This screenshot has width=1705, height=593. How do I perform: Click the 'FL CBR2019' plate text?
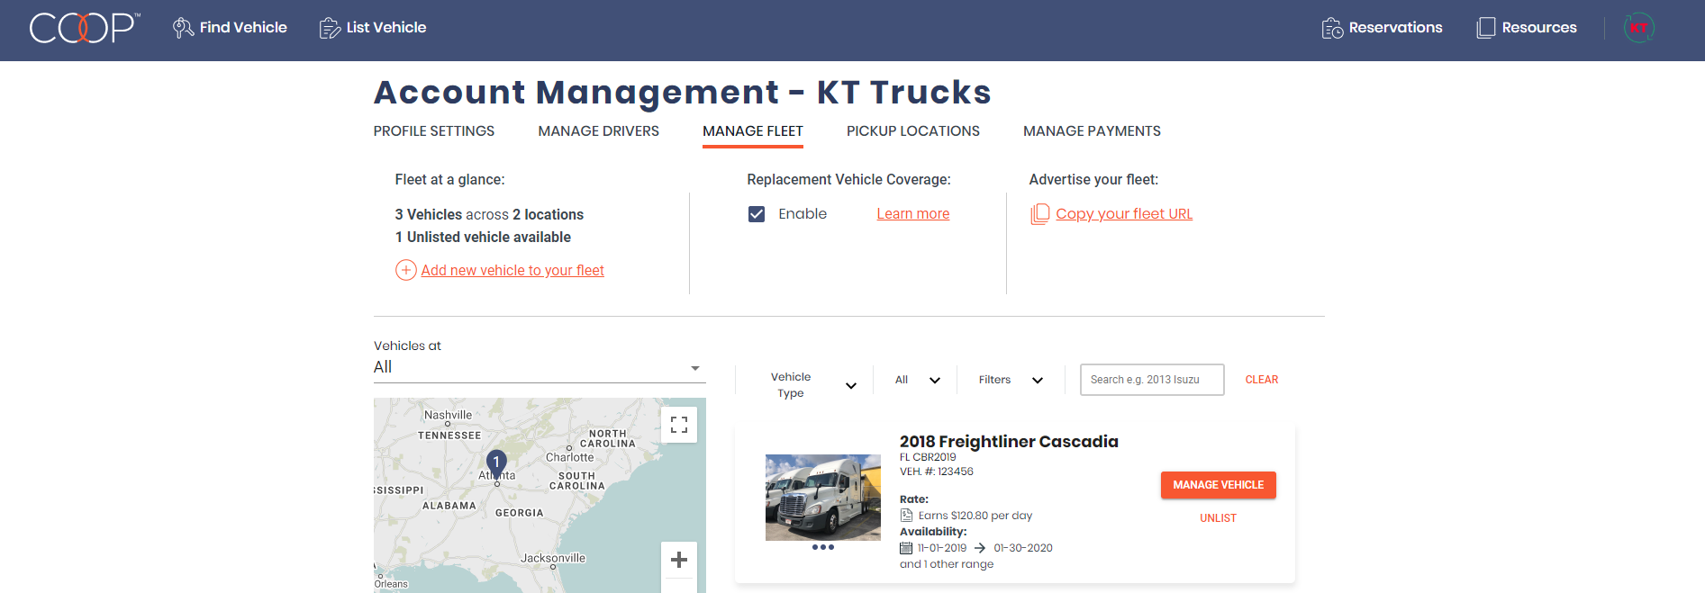pyautogui.click(x=928, y=457)
